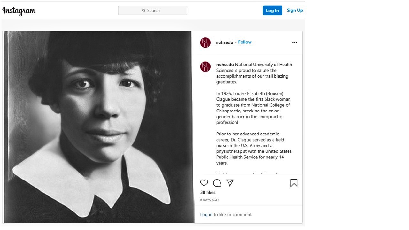Click nuhsedu avatar in post header
Screen dimensions: 409x230
[205, 42]
